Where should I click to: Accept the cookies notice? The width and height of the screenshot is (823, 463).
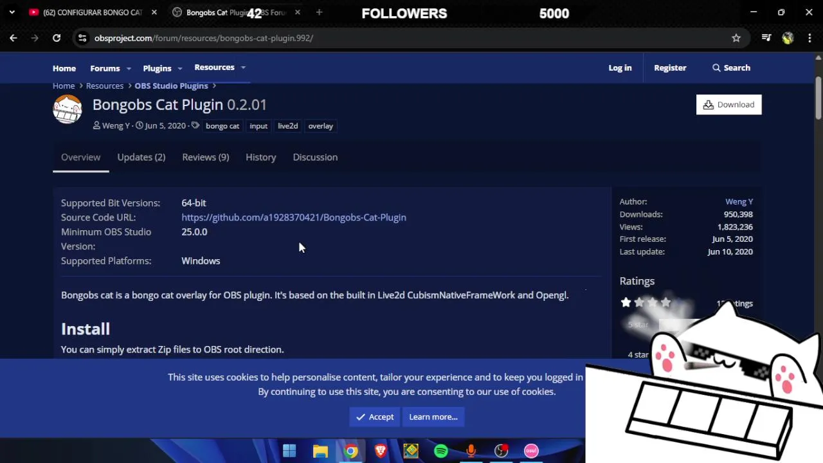(375, 417)
